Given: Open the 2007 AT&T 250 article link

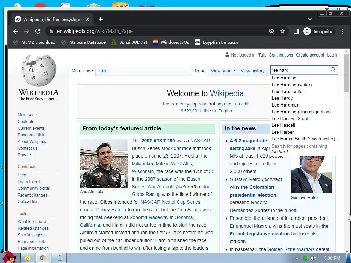Looking at the screenshot, I should (158, 141).
